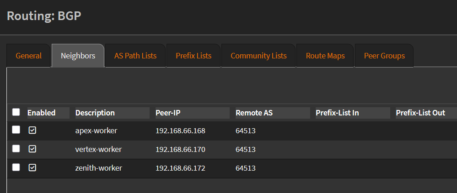Switch to the Peer Groups tab
The image size is (457, 193).
coord(384,56)
